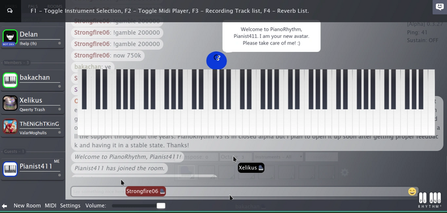Click the smiley chat icon in top-right corner

pyautogui.click(x=439, y=7)
